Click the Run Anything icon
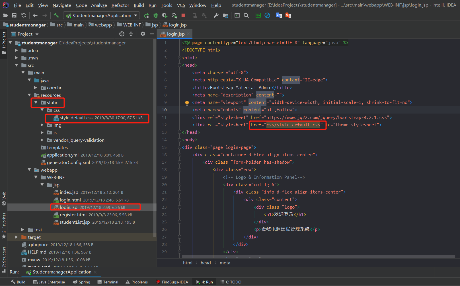The height and width of the screenshot is (286, 460). point(237,15)
